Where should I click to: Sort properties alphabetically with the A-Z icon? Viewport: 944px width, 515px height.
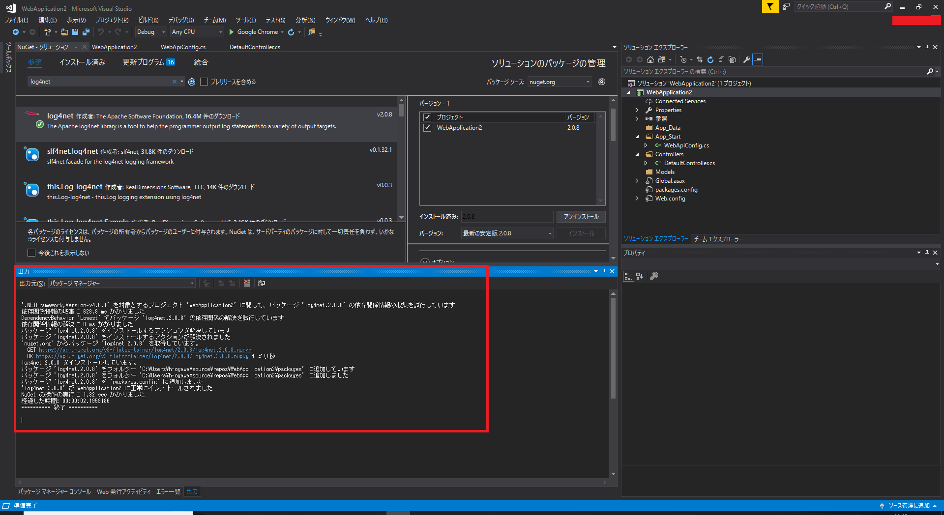[640, 276]
